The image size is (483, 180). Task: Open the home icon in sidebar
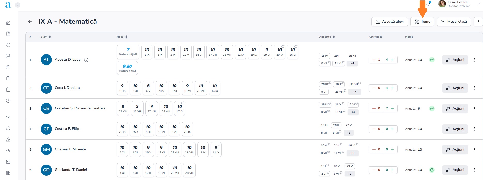tap(8, 23)
